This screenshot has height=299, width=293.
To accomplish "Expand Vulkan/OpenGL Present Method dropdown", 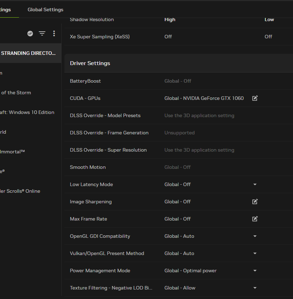I will coord(255,253).
